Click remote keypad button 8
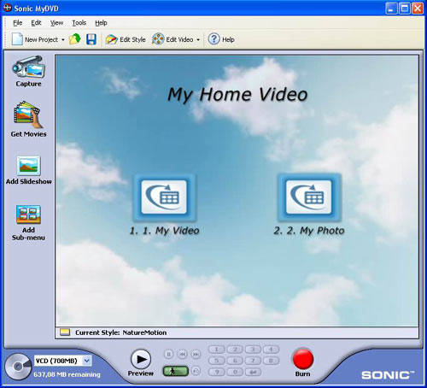Screen dimensions: 427x388 click(271, 361)
